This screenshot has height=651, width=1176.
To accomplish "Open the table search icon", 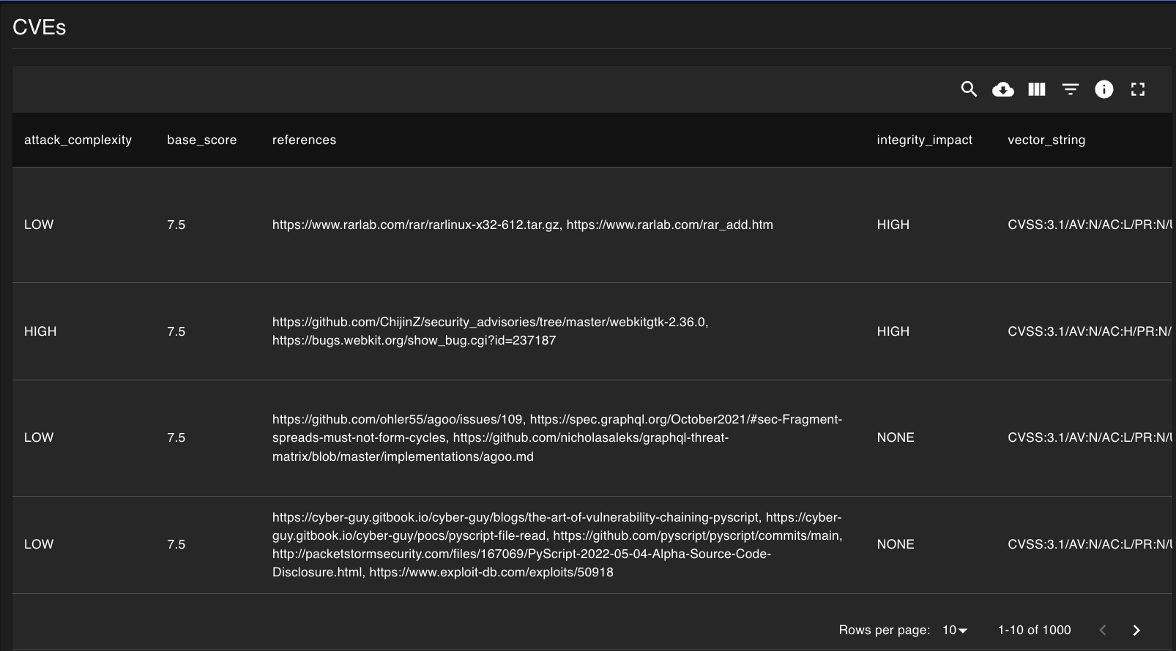I will point(969,89).
